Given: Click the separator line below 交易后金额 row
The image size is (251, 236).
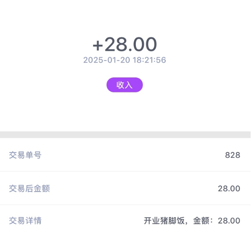Looking at the screenshot, I should coord(125,205).
